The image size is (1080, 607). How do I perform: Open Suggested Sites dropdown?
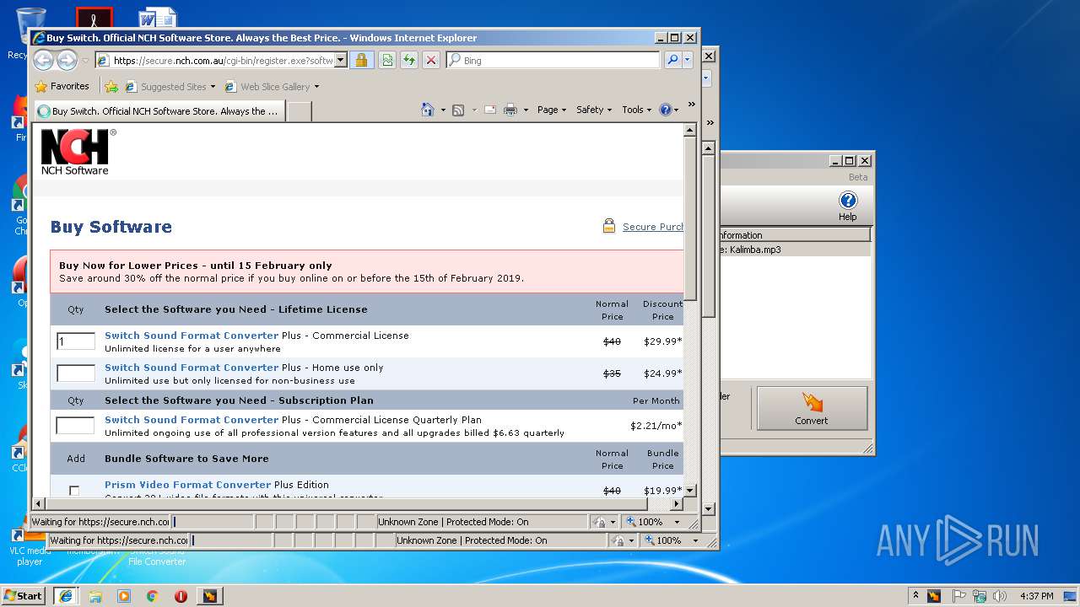click(170, 86)
